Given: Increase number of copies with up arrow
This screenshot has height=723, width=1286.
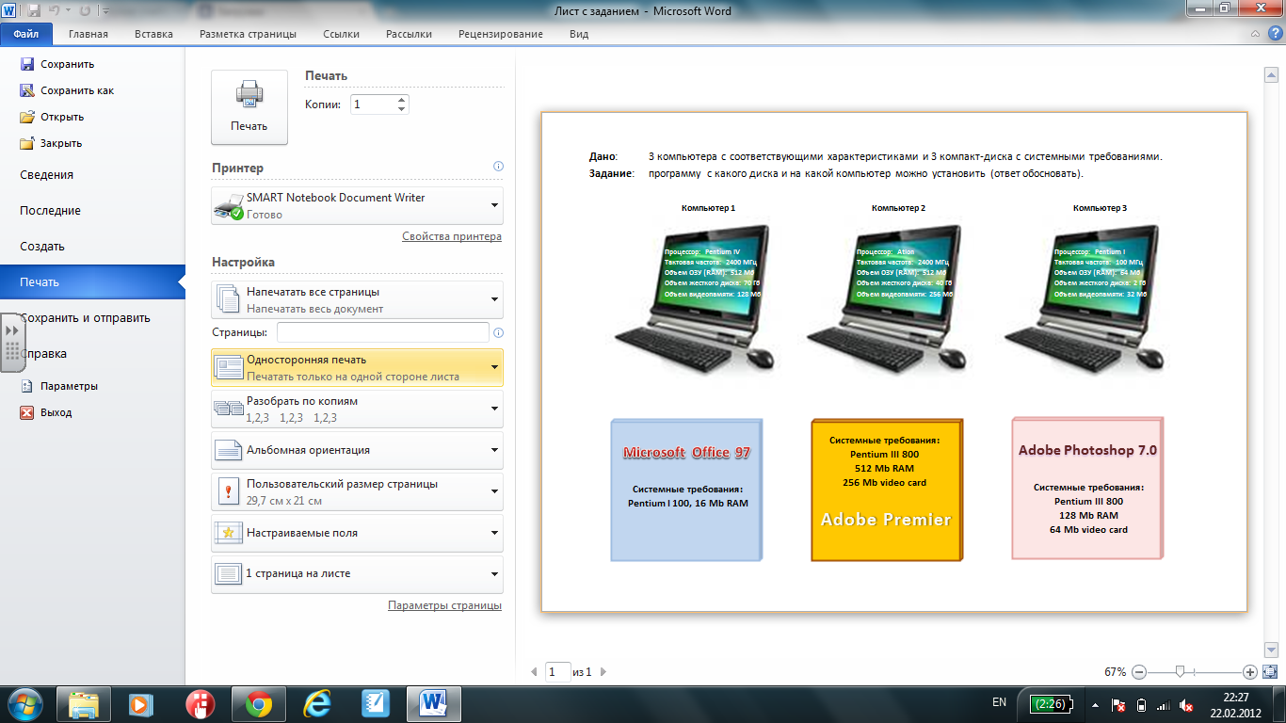Looking at the screenshot, I should pos(402,99).
